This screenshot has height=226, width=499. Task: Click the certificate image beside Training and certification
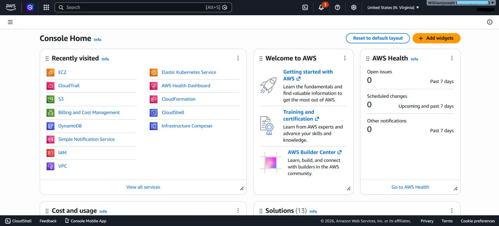pos(267,125)
